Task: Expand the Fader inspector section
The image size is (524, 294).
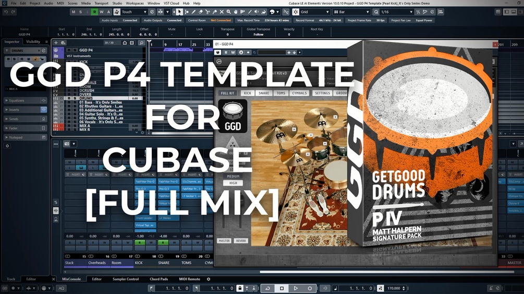Action: tap(25, 129)
